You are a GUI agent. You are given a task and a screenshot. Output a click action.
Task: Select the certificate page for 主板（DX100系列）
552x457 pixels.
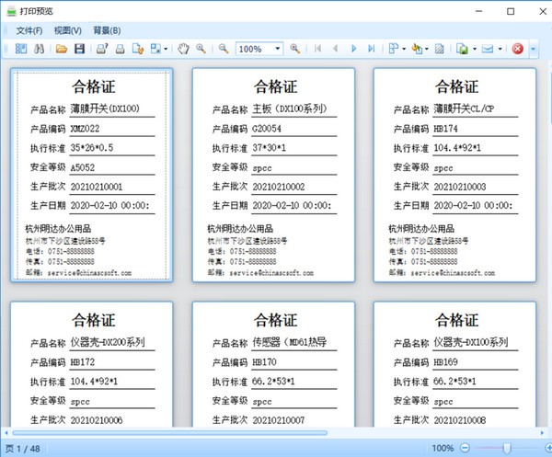(x=273, y=175)
